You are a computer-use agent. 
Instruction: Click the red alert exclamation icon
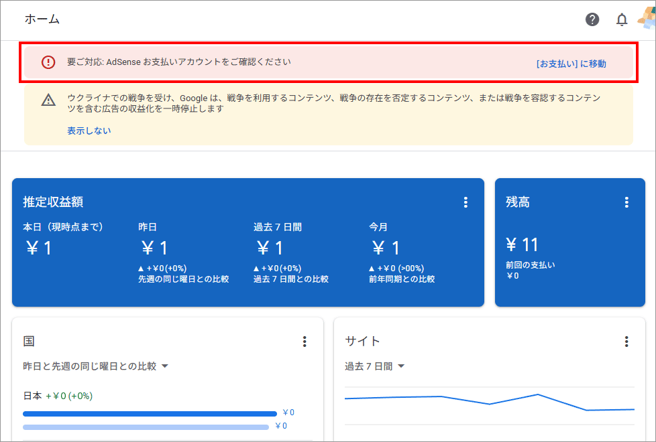tap(48, 62)
